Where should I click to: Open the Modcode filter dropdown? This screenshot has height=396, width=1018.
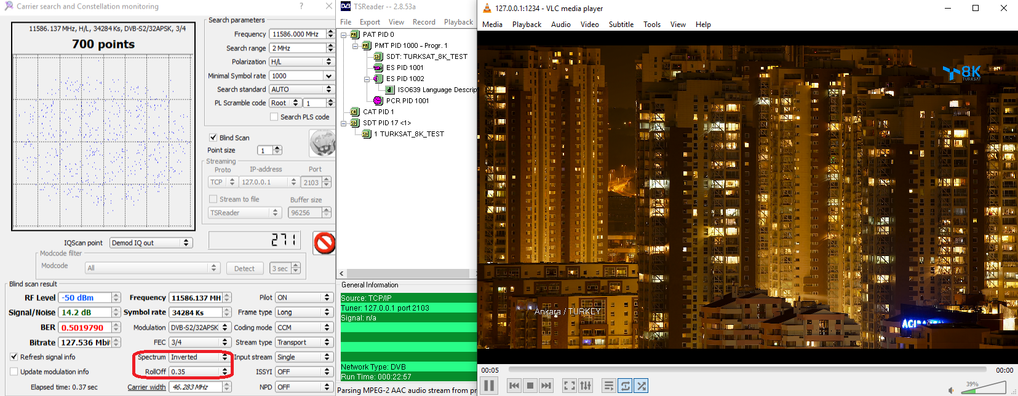[x=153, y=268]
